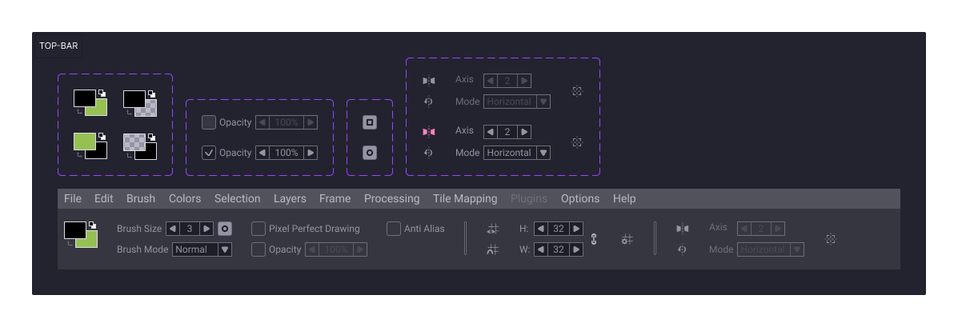Toggle grid visibility with the eye-grid icon
Screen dimensions: 958x327
tap(492, 229)
